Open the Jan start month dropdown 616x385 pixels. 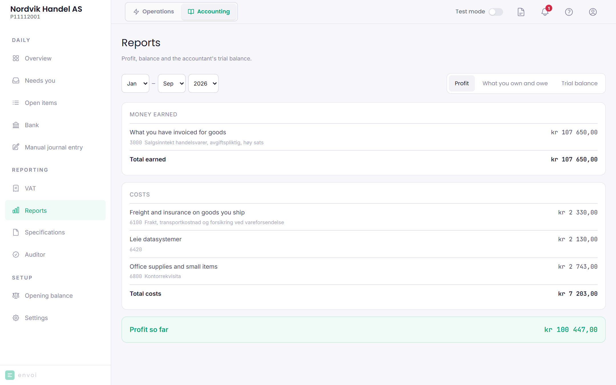pos(135,84)
